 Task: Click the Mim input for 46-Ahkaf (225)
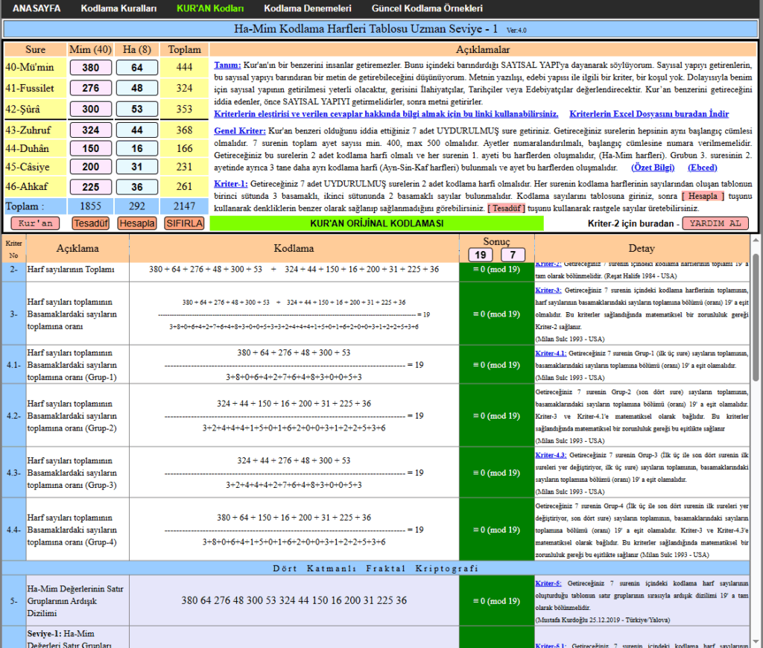[90, 187]
